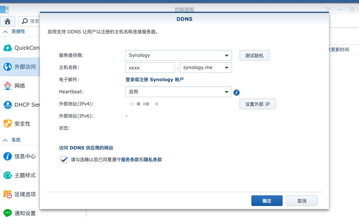The image size is (359, 217).
Task: Click the Control Panel app icon at top-left
Action: 5,9
